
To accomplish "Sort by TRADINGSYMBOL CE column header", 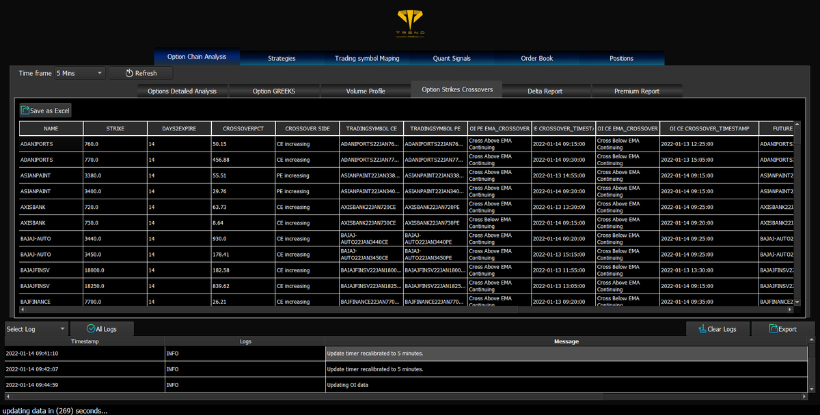I will [371, 128].
